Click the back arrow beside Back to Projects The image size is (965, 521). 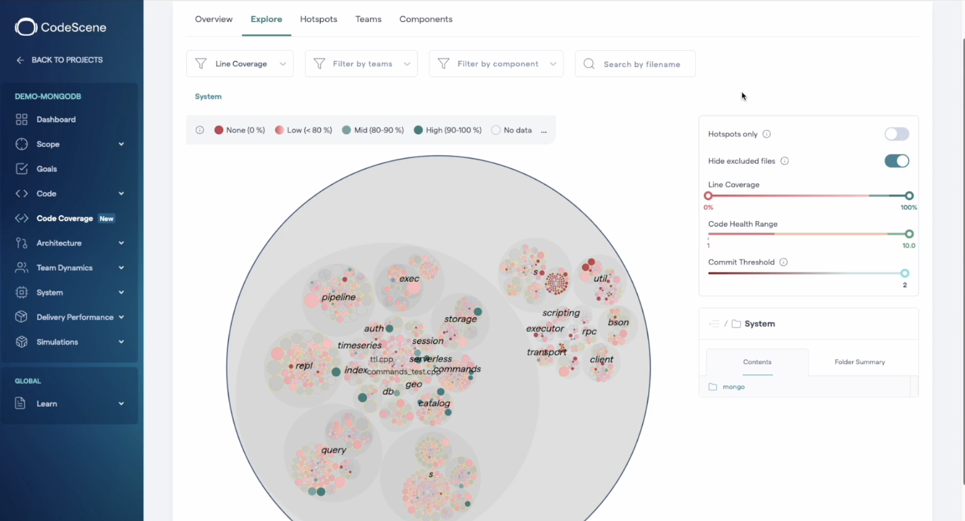20,60
